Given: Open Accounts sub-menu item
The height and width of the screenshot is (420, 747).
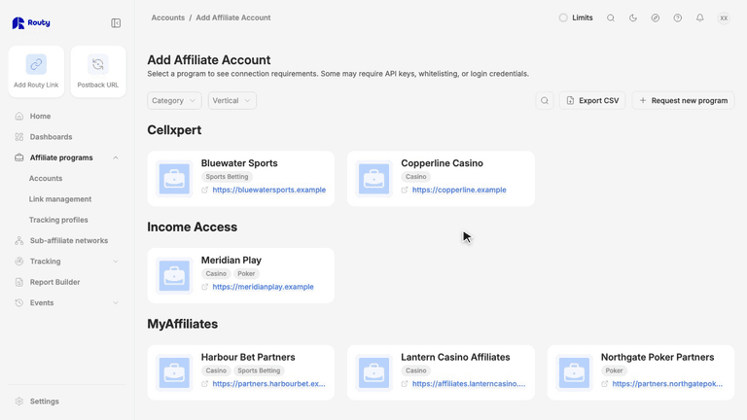Looking at the screenshot, I should click(46, 178).
